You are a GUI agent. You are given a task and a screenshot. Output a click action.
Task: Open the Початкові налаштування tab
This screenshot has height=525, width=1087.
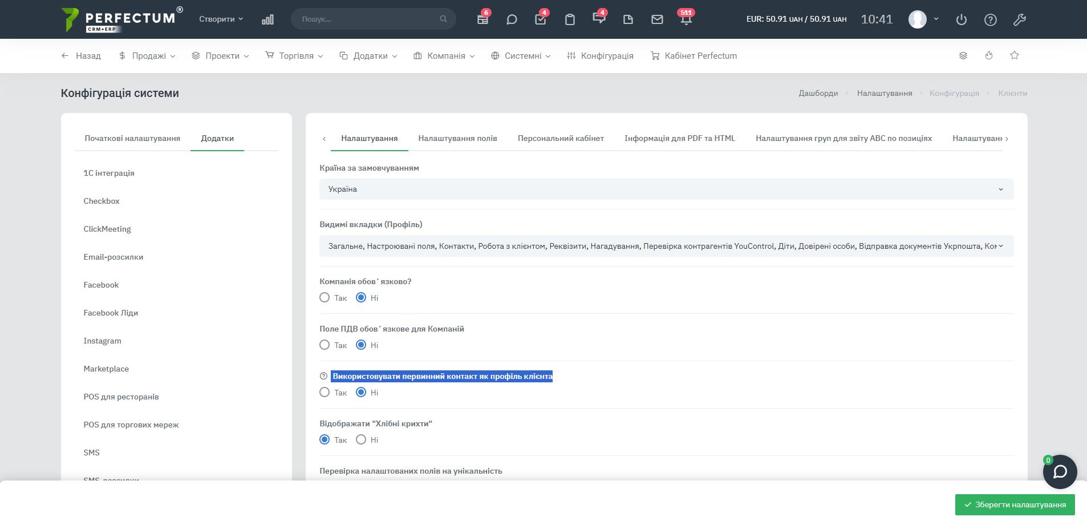point(132,138)
